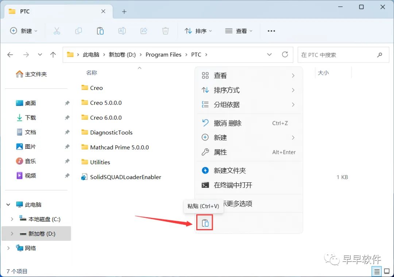Expand address bar history dropdown
The width and height of the screenshot is (394, 277).
[269, 54]
